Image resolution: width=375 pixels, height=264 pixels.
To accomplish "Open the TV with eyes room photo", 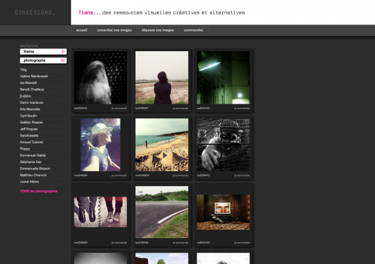I will pos(223,212).
